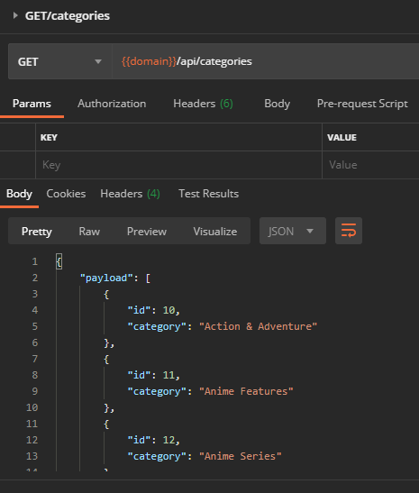Screen dimensions: 419x493
Task: Click the request URL field
Action: pyautogui.click(x=266, y=61)
